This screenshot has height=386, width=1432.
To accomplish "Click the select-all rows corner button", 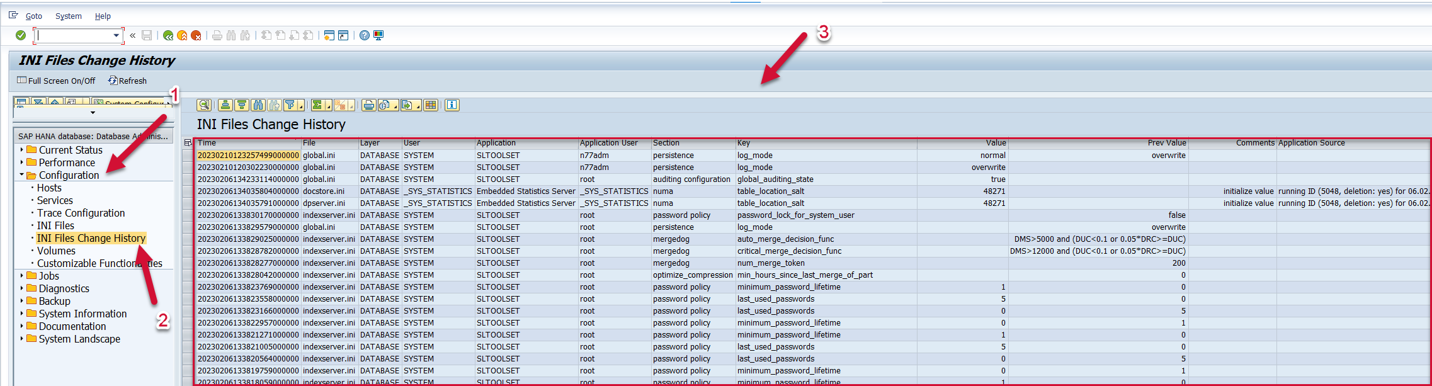I will click(188, 143).
